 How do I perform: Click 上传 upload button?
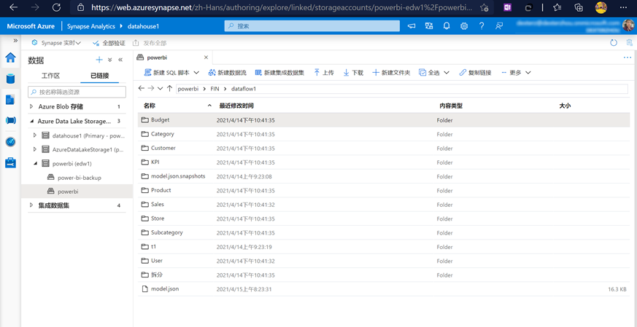click(x=324, y=73)
